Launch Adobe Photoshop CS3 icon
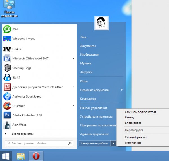This screenshot has width=169, height=161. [7, 115]
